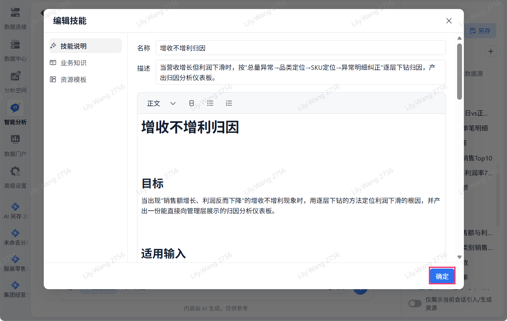Click the 名称 input field
The height and width of the screenshot is (321, 507).
300,48
